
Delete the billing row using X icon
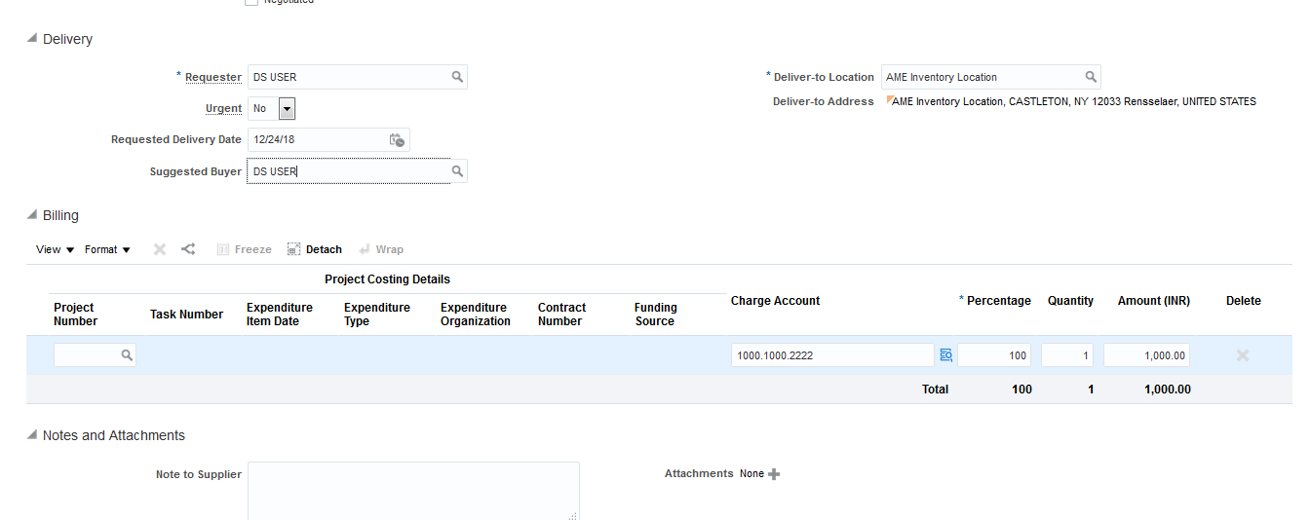[1243, 355]
